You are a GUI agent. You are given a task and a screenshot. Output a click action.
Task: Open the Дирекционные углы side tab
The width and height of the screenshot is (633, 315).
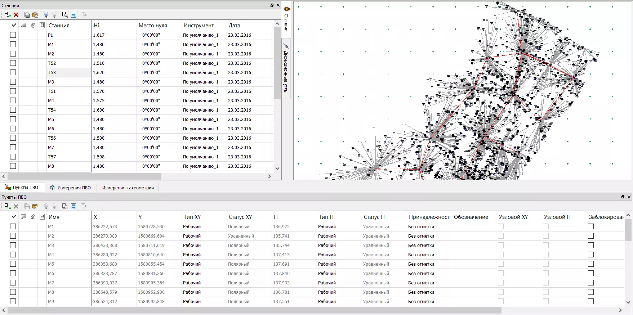286,68
